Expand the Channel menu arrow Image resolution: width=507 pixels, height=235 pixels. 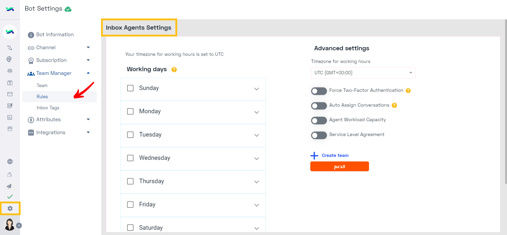click(x=88, y=48)
